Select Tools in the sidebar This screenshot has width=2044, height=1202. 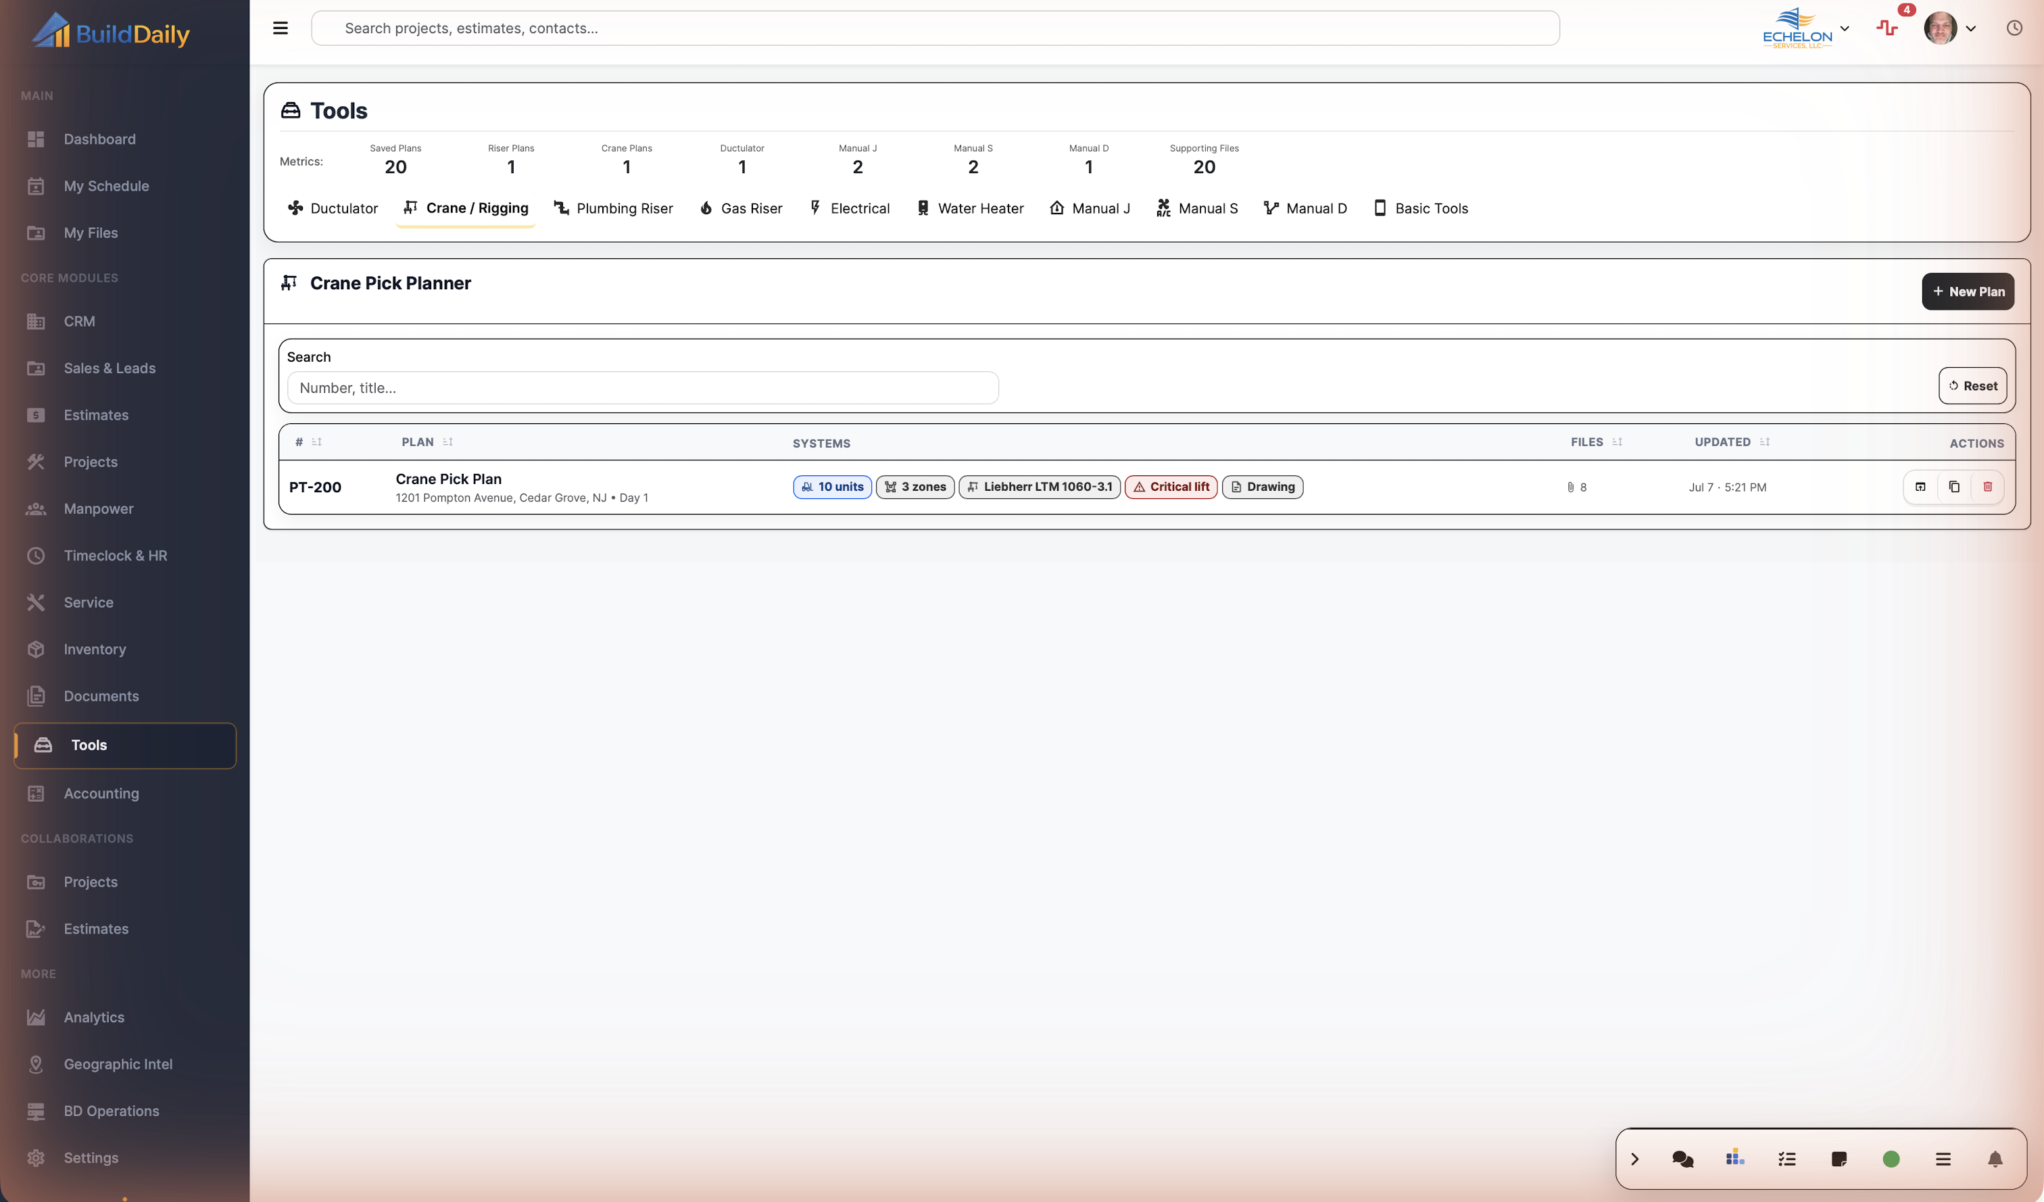(x=125, y=746)
